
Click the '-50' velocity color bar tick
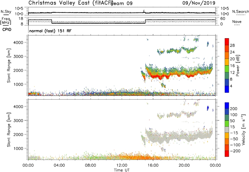(234, 139)
